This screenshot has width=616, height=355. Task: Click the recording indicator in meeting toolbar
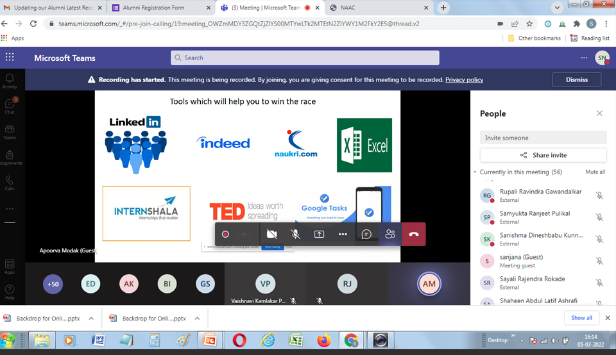pyautogui.click(x=225, y=234)
